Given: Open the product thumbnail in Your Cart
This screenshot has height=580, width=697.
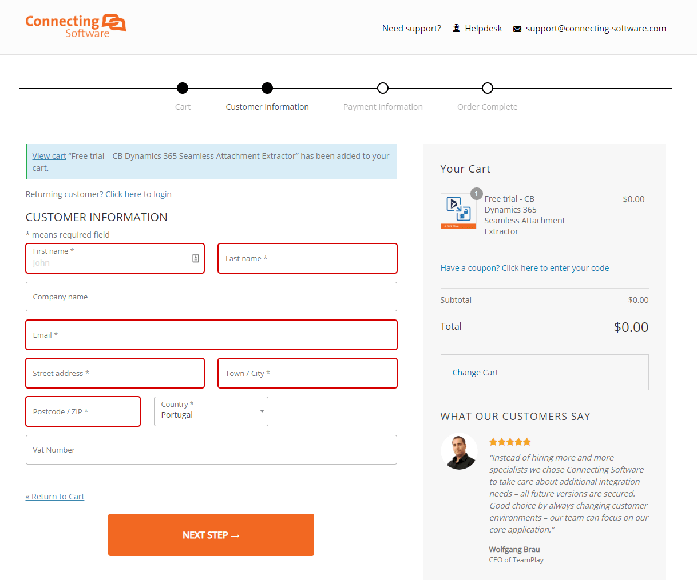Looking at the screenshot, I should pos(458,211).
